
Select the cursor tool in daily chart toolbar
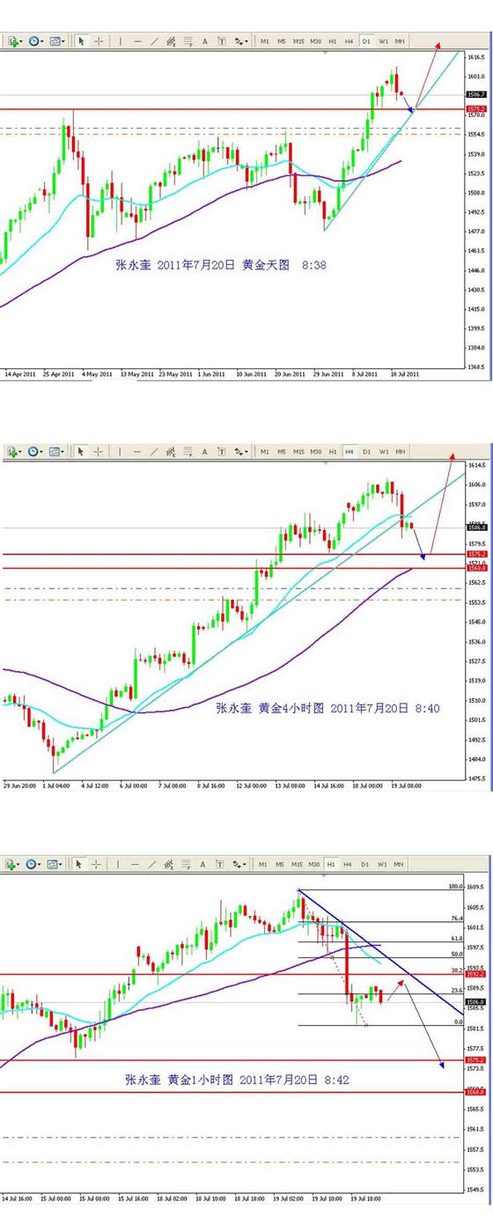pyautogui.click(x=81, y=41)
